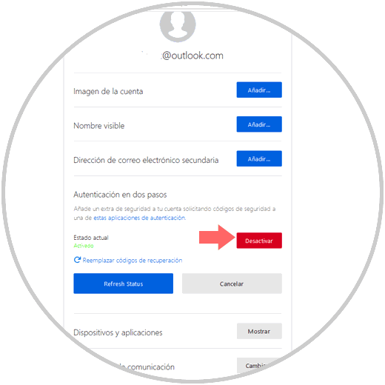Screen dimensions: 385x385
Task: Click the Cancelar button
Action: (x=232, y=284)
